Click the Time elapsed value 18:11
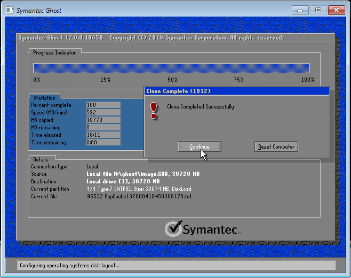Image resolution: width=351 pixels, height=278 pixels. (103, 135)
